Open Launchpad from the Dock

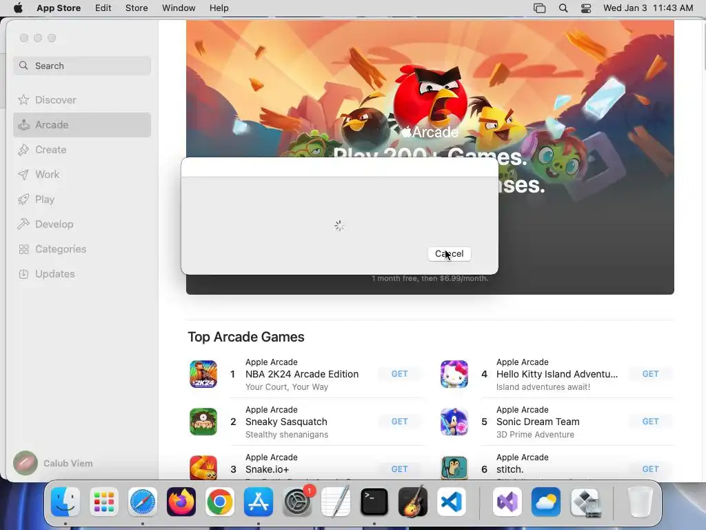pos(104,502)
